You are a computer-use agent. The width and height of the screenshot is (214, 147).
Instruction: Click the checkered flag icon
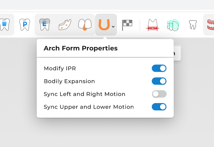(127, 25)
